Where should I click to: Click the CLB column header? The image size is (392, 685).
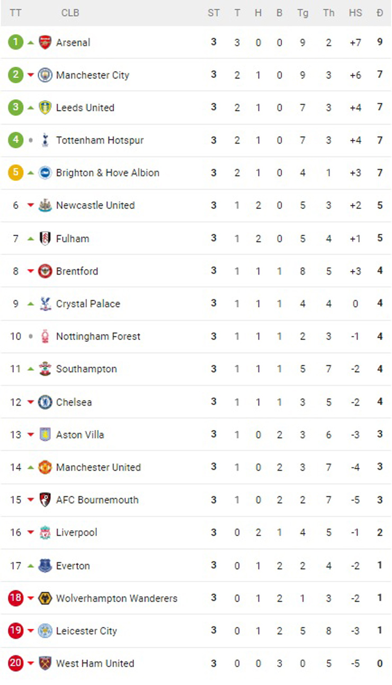[70, 13]
